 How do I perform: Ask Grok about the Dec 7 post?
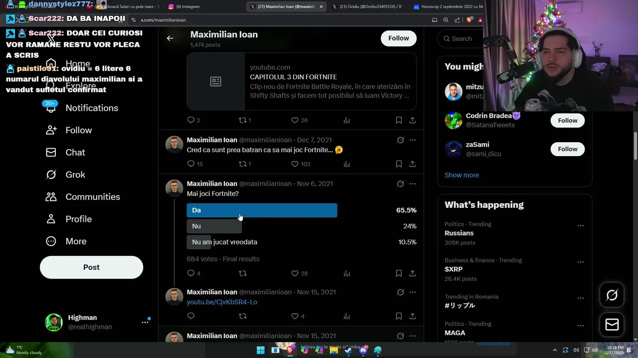[x=400, y=140]
